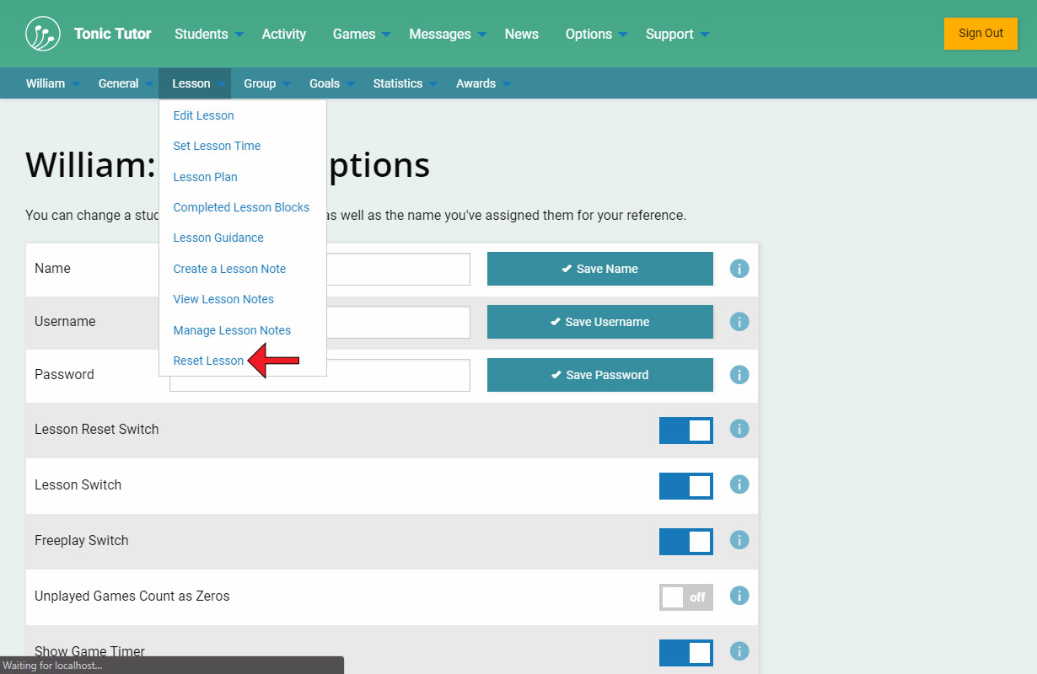Toggle the Lesson Reset Switch

coord(685,431)
